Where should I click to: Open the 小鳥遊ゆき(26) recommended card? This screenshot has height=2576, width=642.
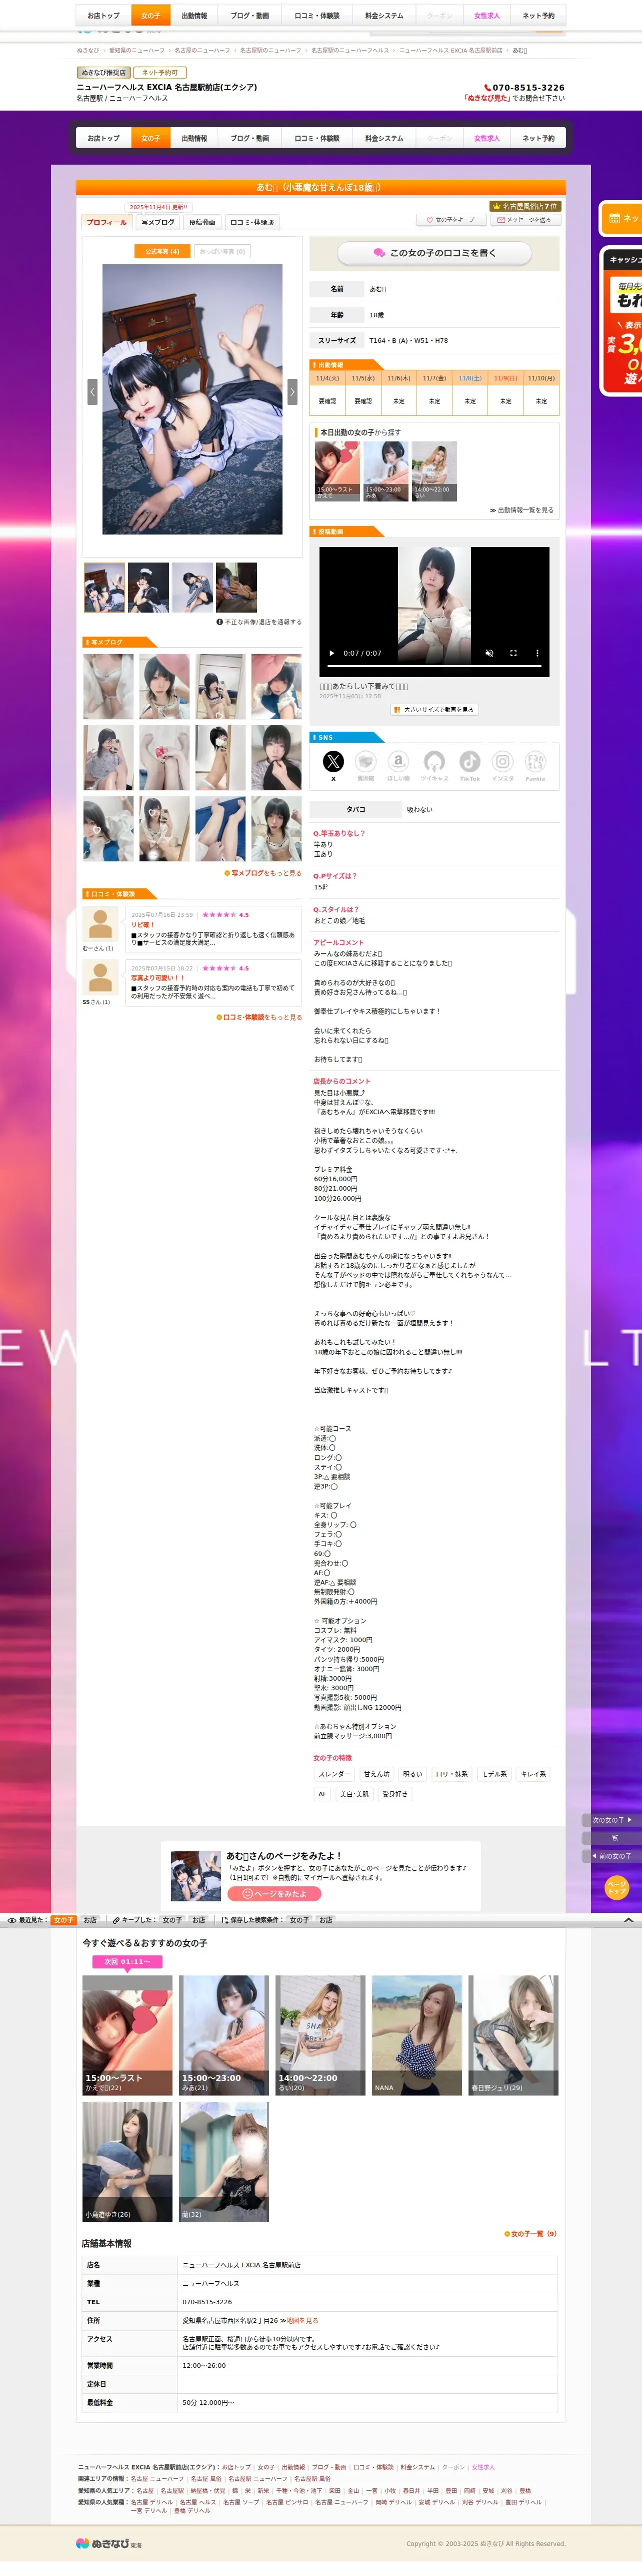click(127, 2162)
